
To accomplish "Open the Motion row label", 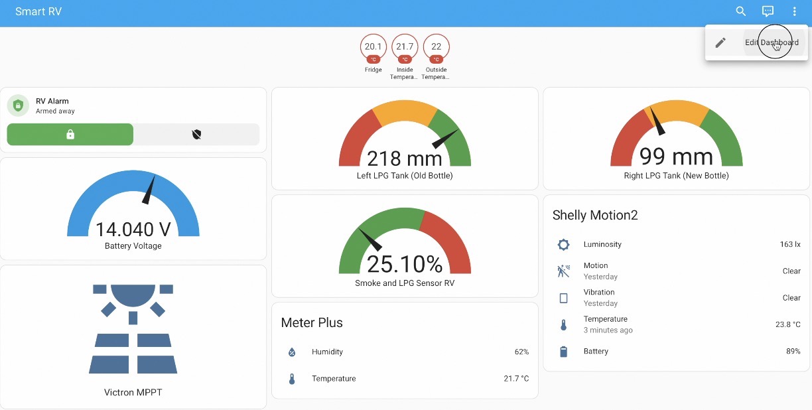I will [x=596, y=265].
